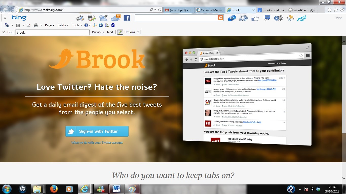Click the blue Help question mark icon
The height and width of the screenshot is (194, 346).
(x=86, y=25)
